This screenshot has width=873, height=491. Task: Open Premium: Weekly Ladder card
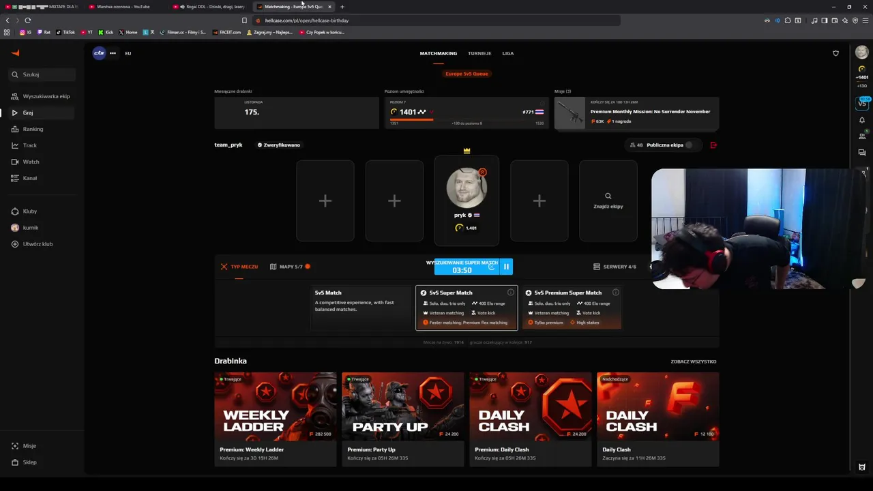pyautogui.click(x=276, y=419)
